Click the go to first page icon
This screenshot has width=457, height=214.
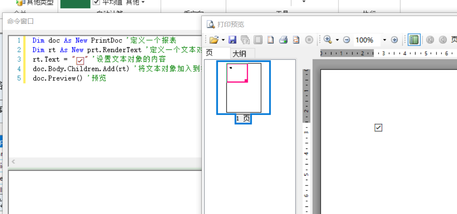430,40
